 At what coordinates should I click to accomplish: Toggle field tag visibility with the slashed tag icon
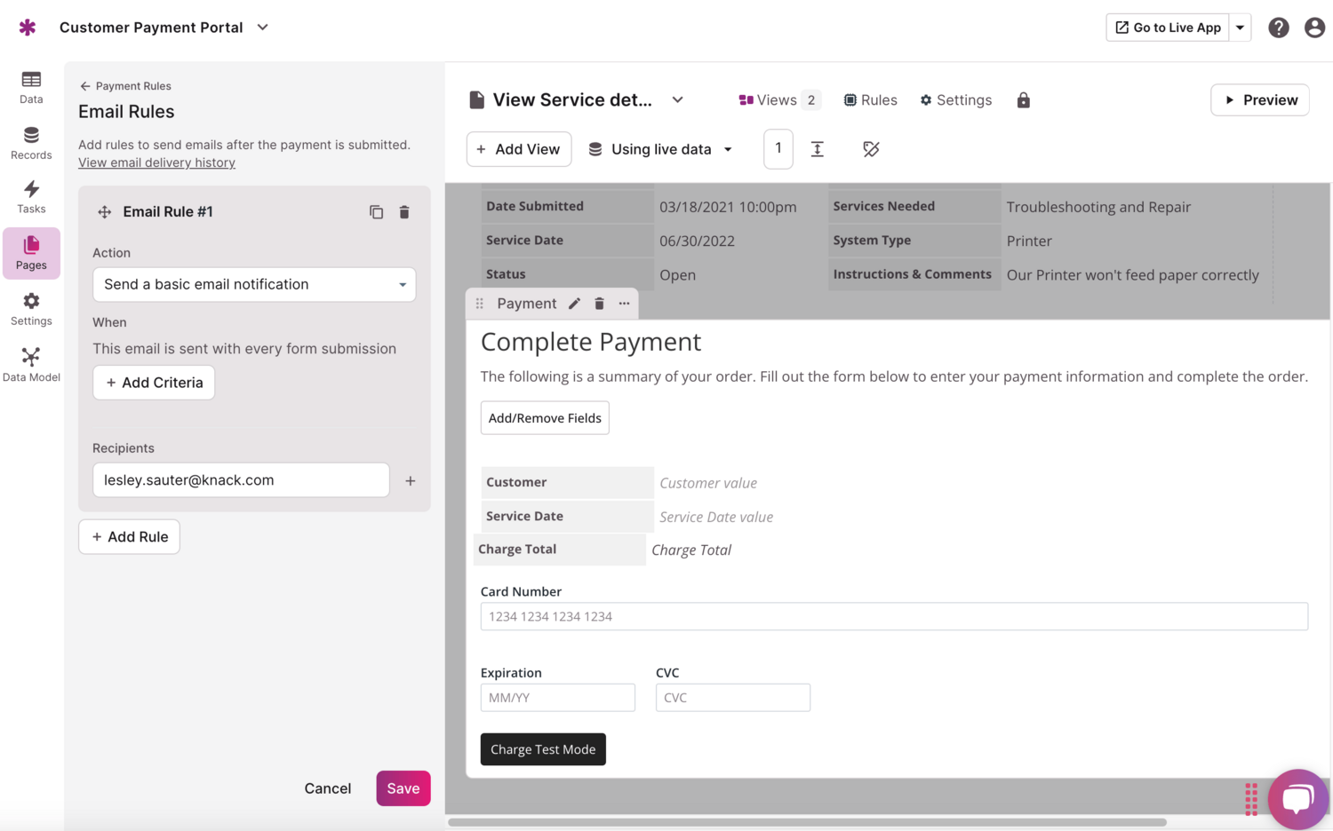tap(871, 149)
